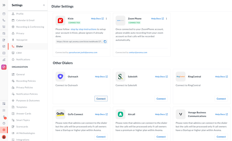Connect the RingCentral dialer
The width and height of the screenshot is (232, 141).
221,99
